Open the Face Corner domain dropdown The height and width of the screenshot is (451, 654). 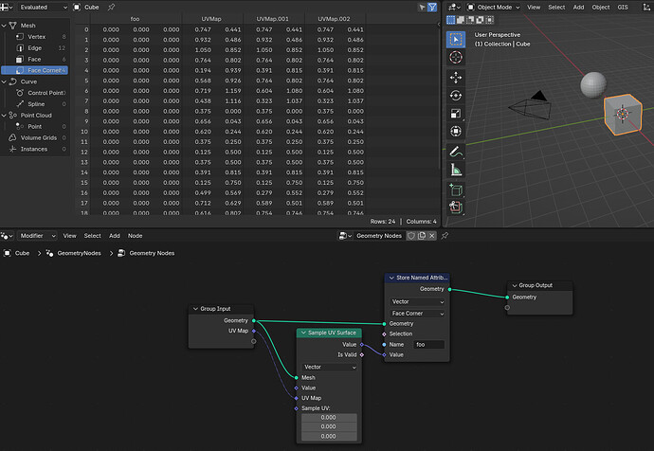[x=417, y=314]
